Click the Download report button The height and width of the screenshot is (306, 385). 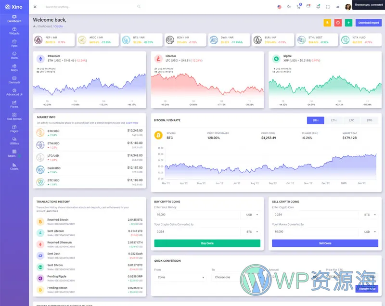368,23
